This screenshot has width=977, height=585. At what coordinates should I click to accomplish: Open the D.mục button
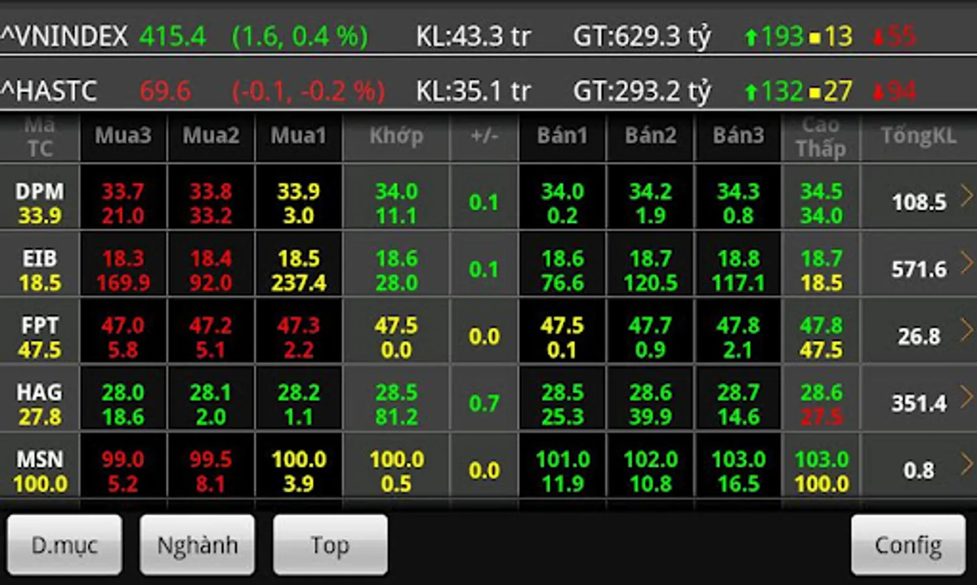64,545
